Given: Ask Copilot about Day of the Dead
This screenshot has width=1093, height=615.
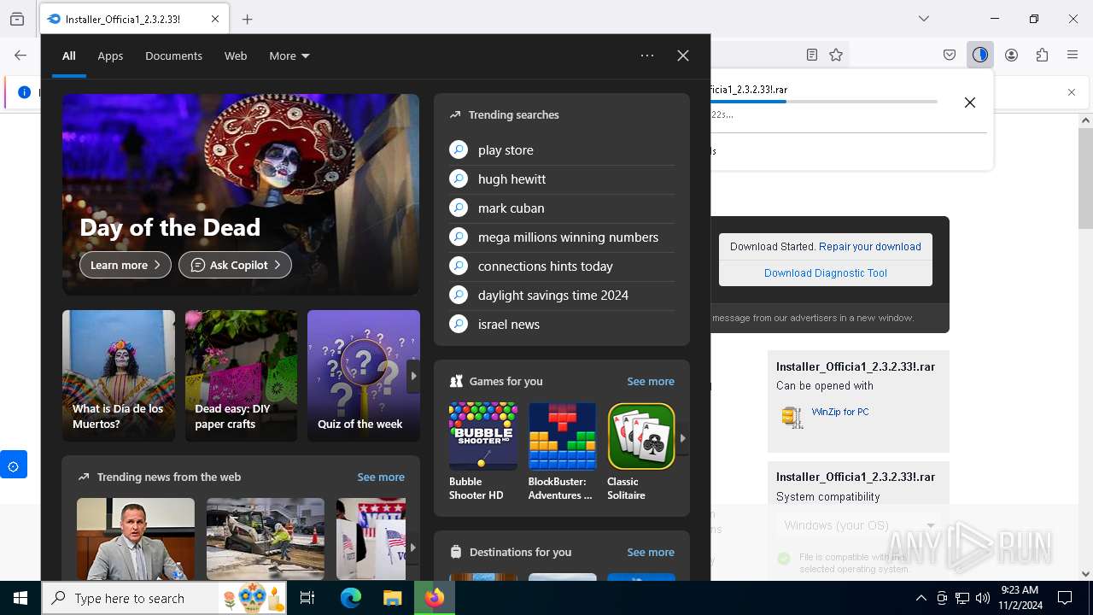Looking at the screenshot, I should 235,265.
